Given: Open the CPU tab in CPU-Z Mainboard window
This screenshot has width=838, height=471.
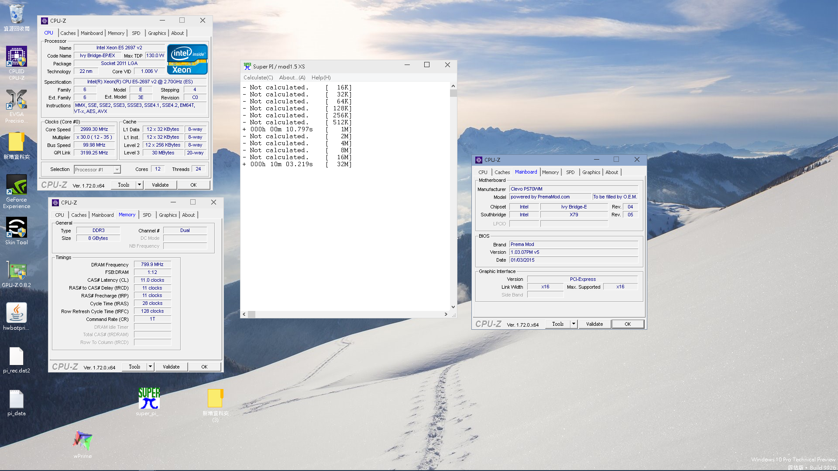Looking at the screenshot, I should (483, 172).
